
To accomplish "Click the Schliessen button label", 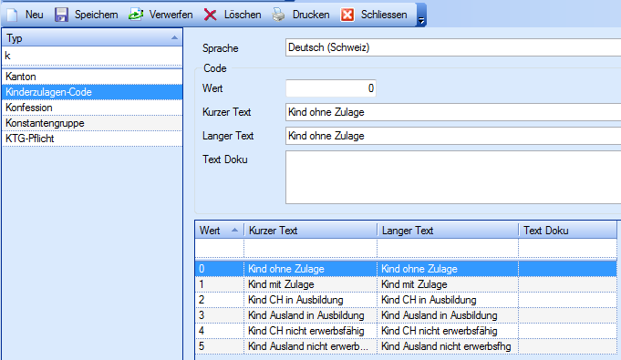I will click(x=384, y=15).
